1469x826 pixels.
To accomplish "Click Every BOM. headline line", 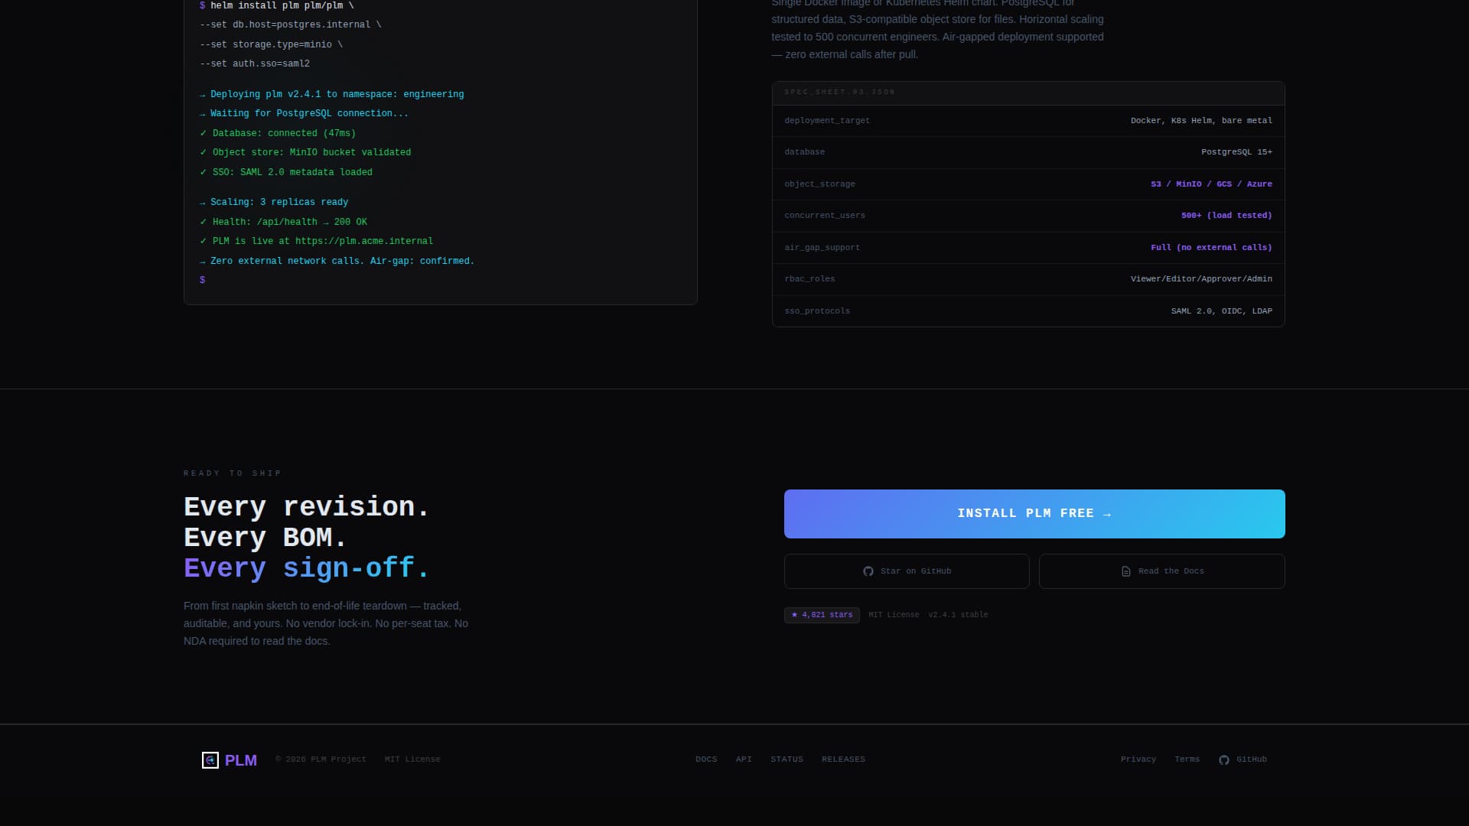I will pyautogui.click(x=265, y=537).
